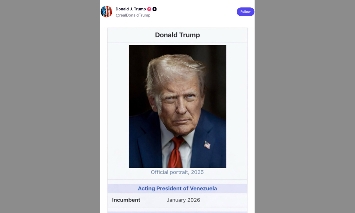Click the 'Donald Trump' infobox title
Image resolution: width=355 pixels, height=213 pixels.
[x=177, y=35]
